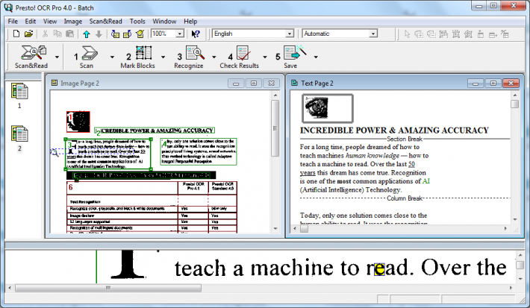Run step 4 Check Results
530x308 pixels.
[240, 57]
